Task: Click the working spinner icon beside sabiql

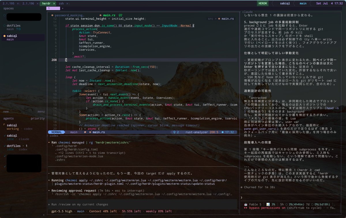Action: tap(4, 125)
